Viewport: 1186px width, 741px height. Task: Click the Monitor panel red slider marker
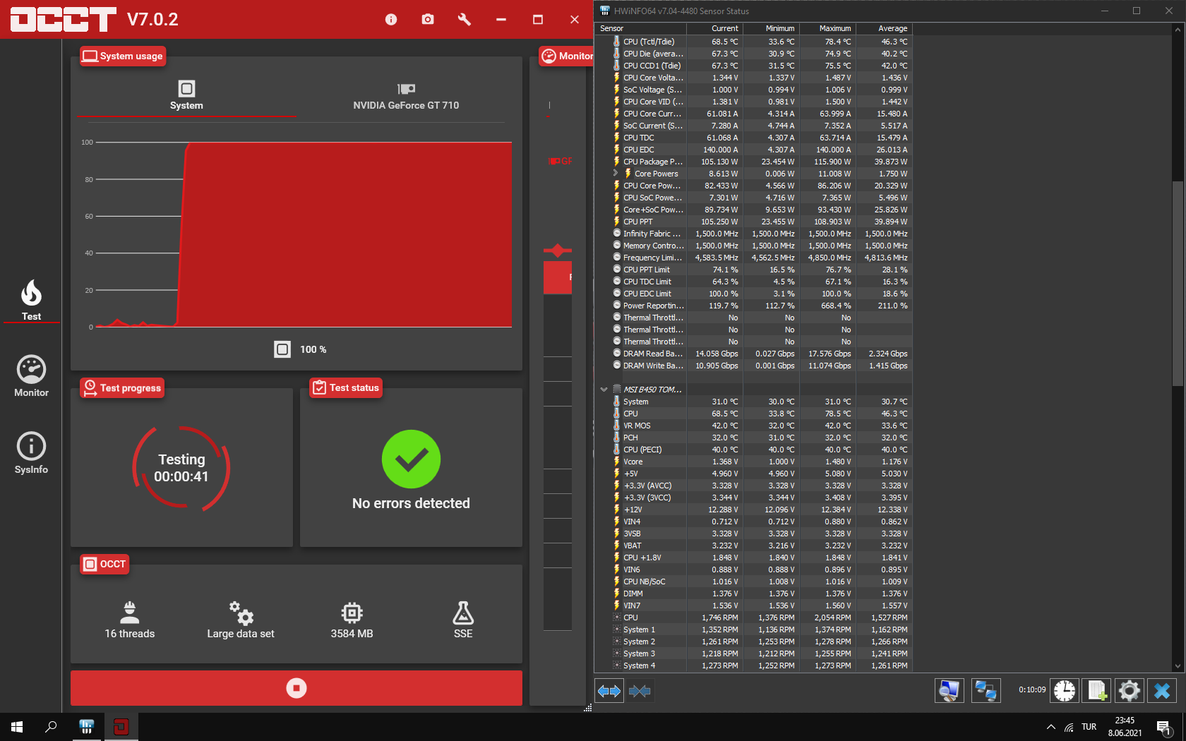coord(558,251)
